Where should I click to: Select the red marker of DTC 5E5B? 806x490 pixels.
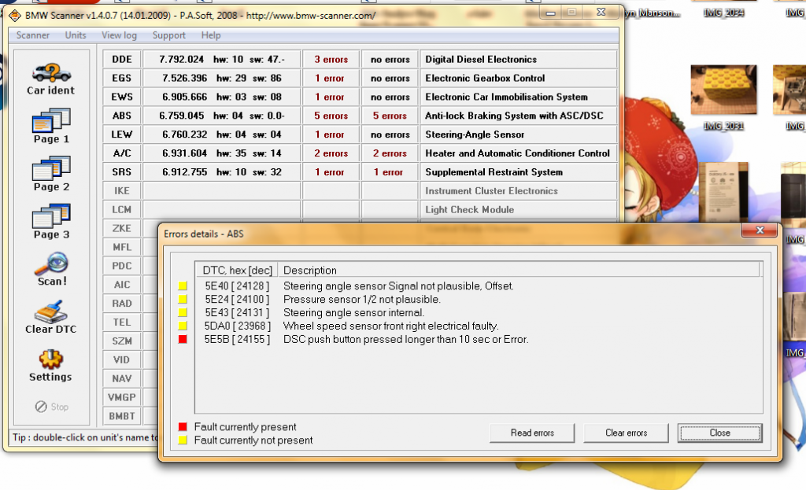[x=183, y=340]
